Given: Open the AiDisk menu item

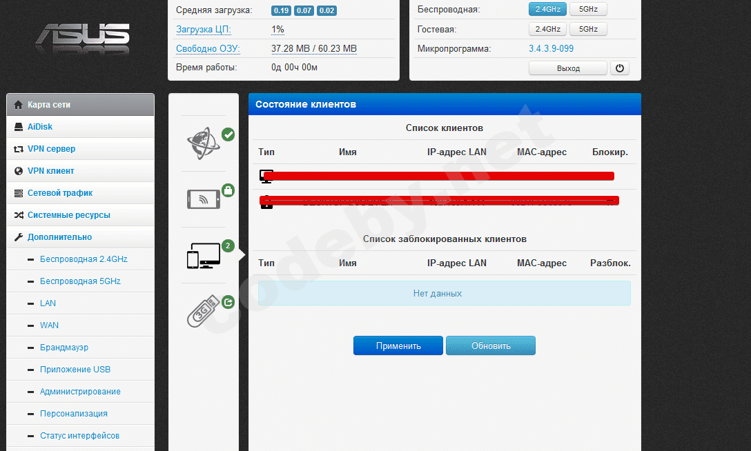Looking at the screenshot, I should click(x=40, y=127).
